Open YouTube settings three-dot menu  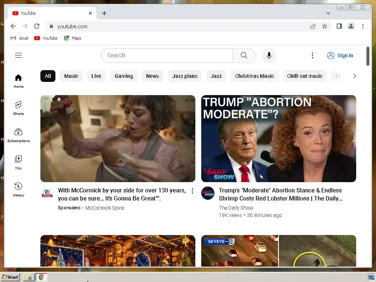(x=312, y=55)
